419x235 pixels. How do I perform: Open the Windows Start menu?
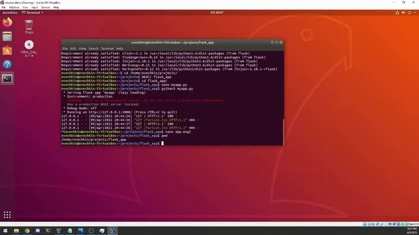pos(5,230)
